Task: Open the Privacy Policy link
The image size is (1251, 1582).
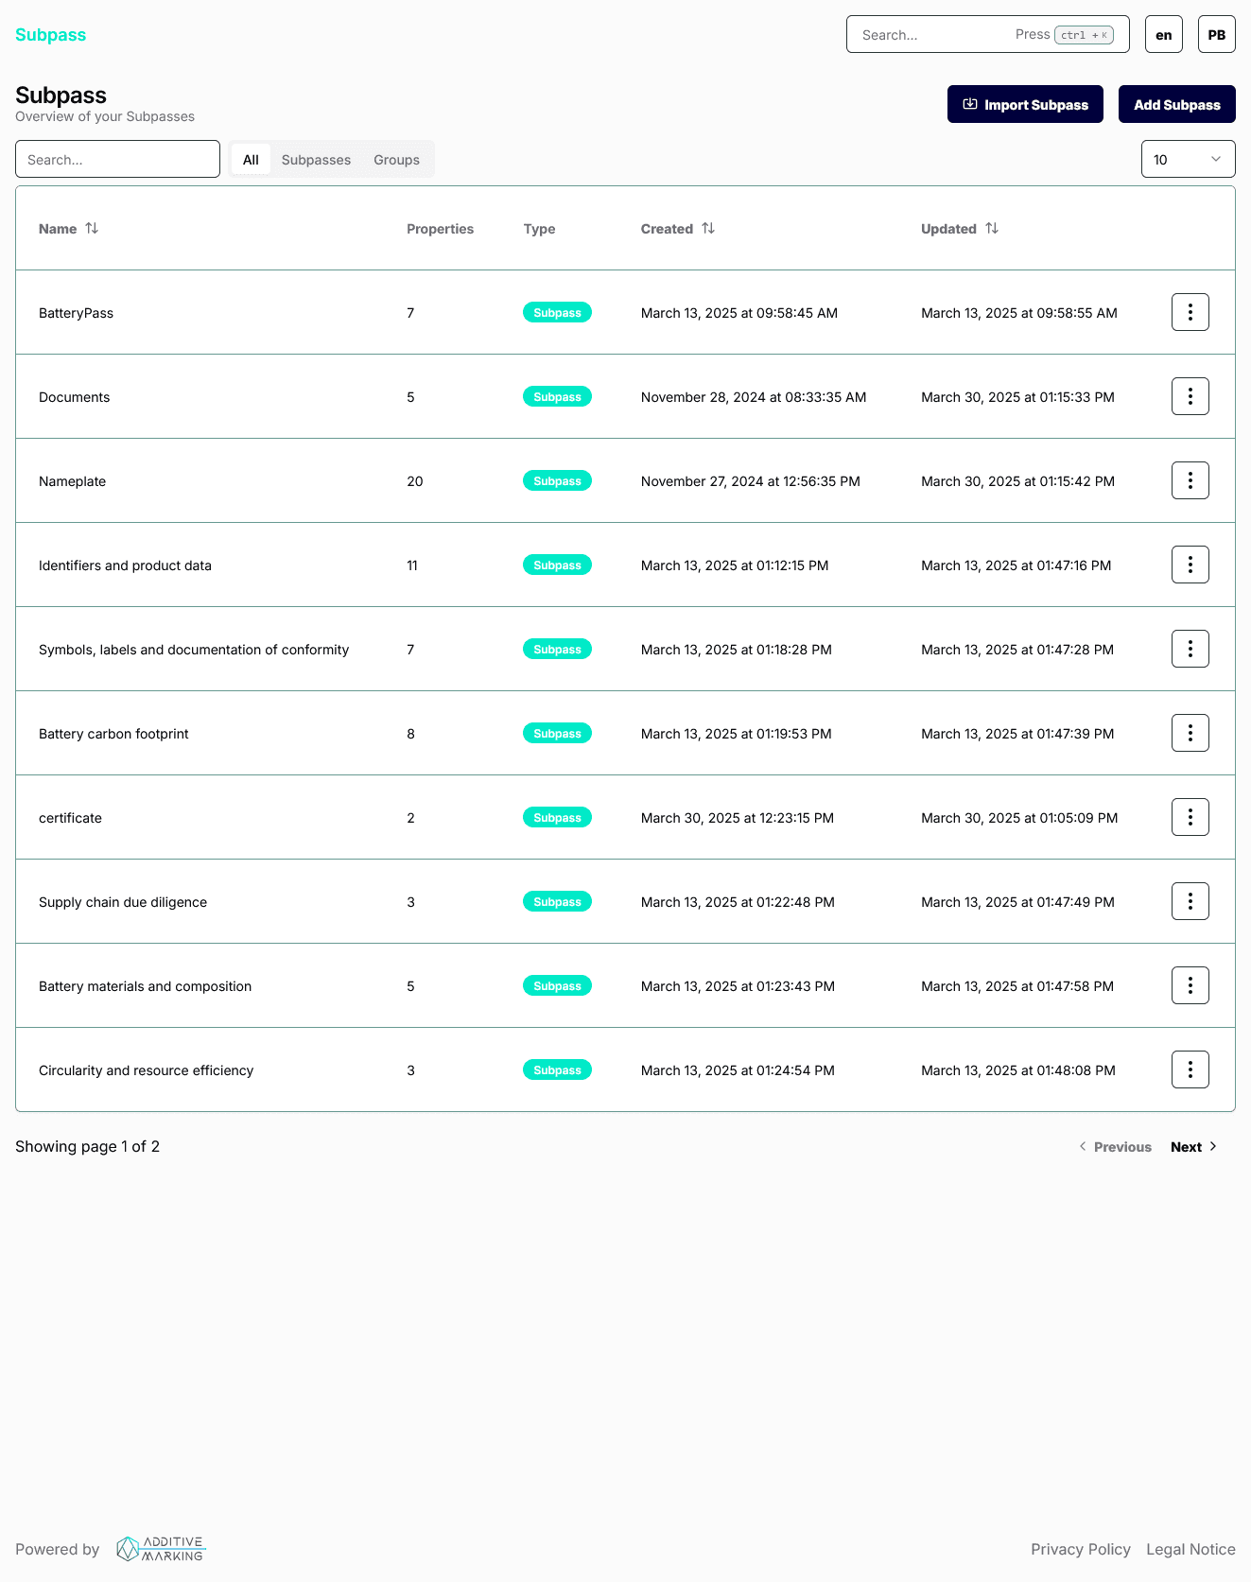Action: coord(1081,1549)
